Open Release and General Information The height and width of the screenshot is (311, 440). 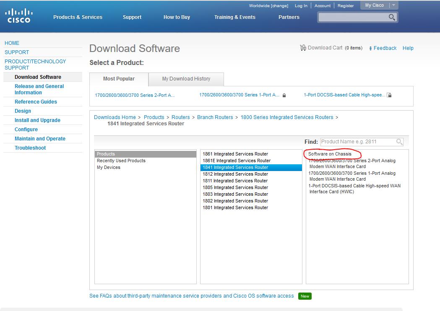39,89
